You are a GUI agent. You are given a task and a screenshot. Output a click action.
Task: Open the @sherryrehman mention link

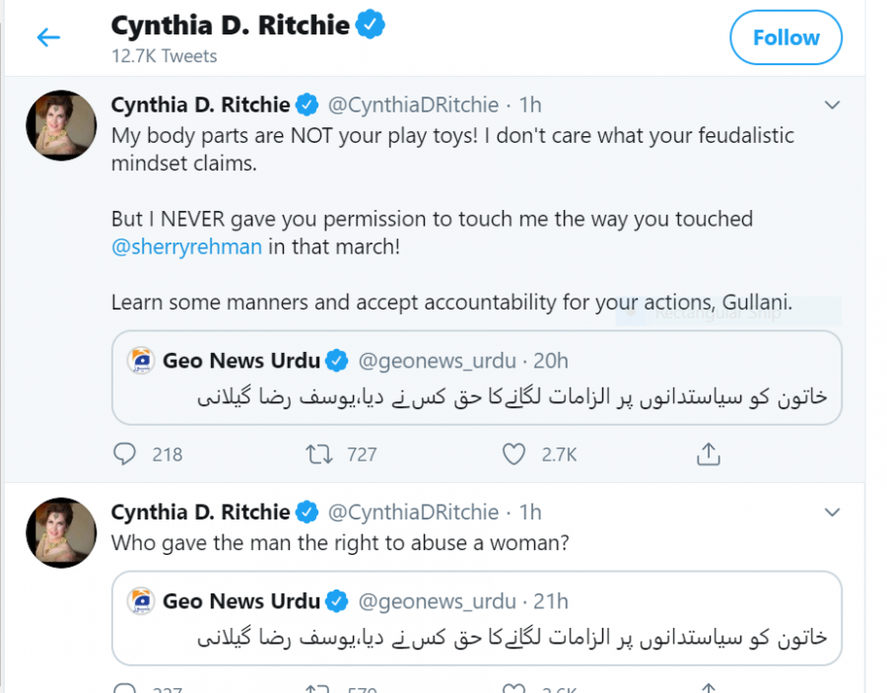click(186, 247)
